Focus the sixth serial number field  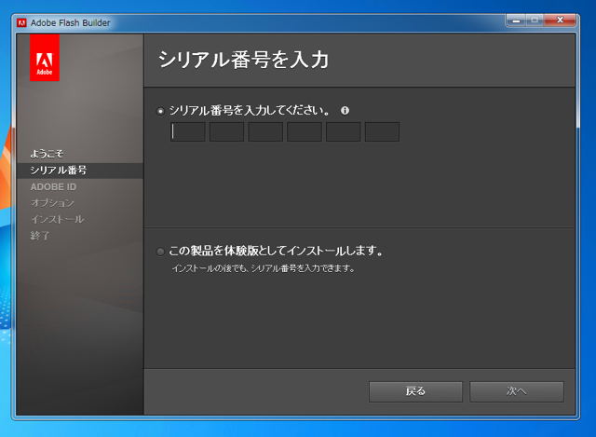(382, 132)
